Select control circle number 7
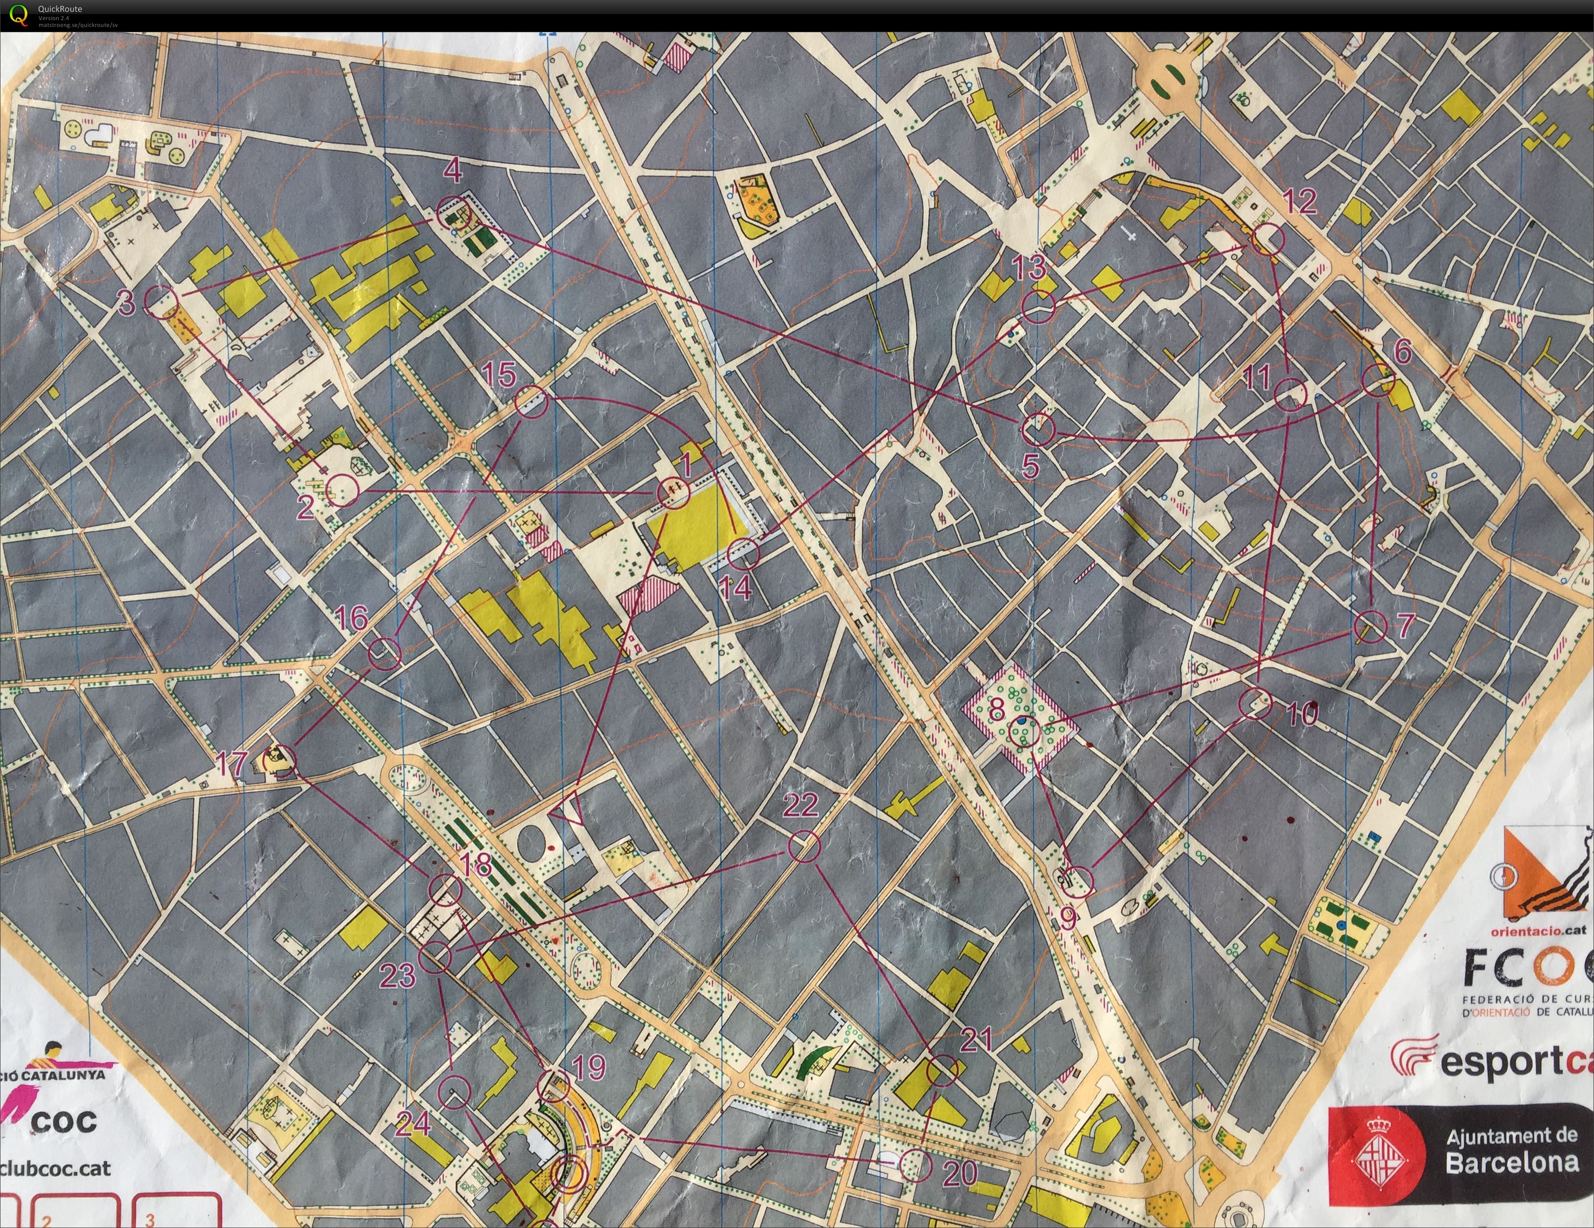The height and width of the screenshot is (1228, 1594). (x=1370, y=626)
